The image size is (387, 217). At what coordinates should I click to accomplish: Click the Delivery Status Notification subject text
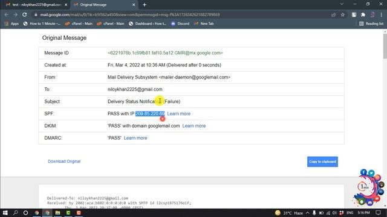pos(144,101)
